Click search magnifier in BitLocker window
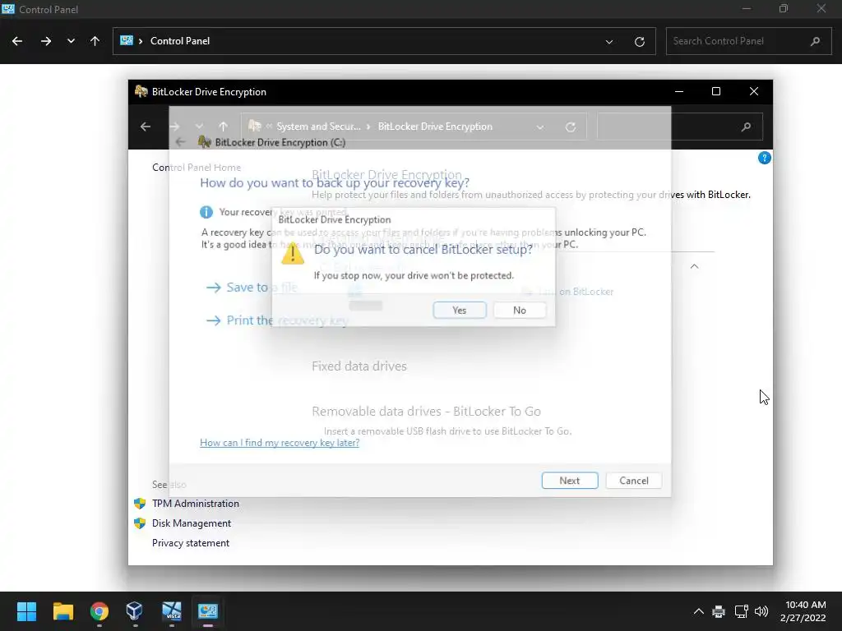Screen dimensions: 842x631 click(x=745, y=127)
